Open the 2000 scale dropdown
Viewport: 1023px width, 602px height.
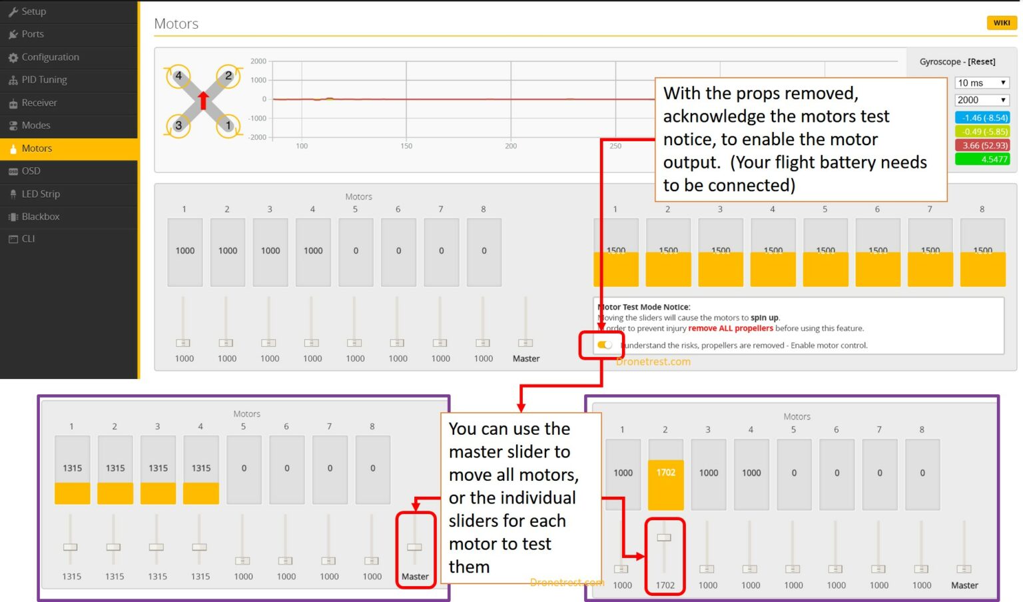click(x=982, y=101)
